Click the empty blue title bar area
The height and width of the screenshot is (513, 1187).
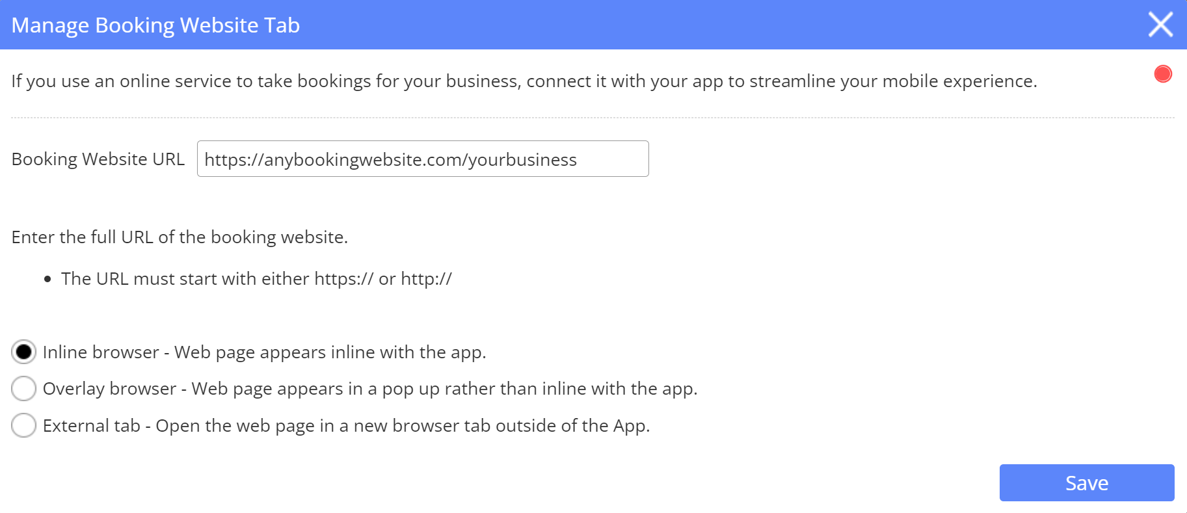click(715, 25)
